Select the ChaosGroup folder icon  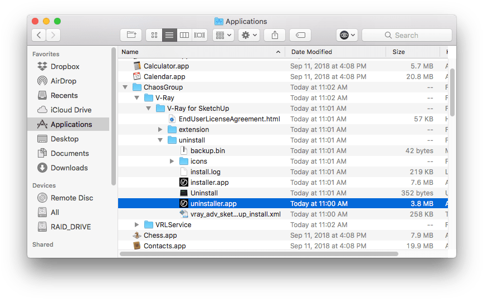[137, 87]
